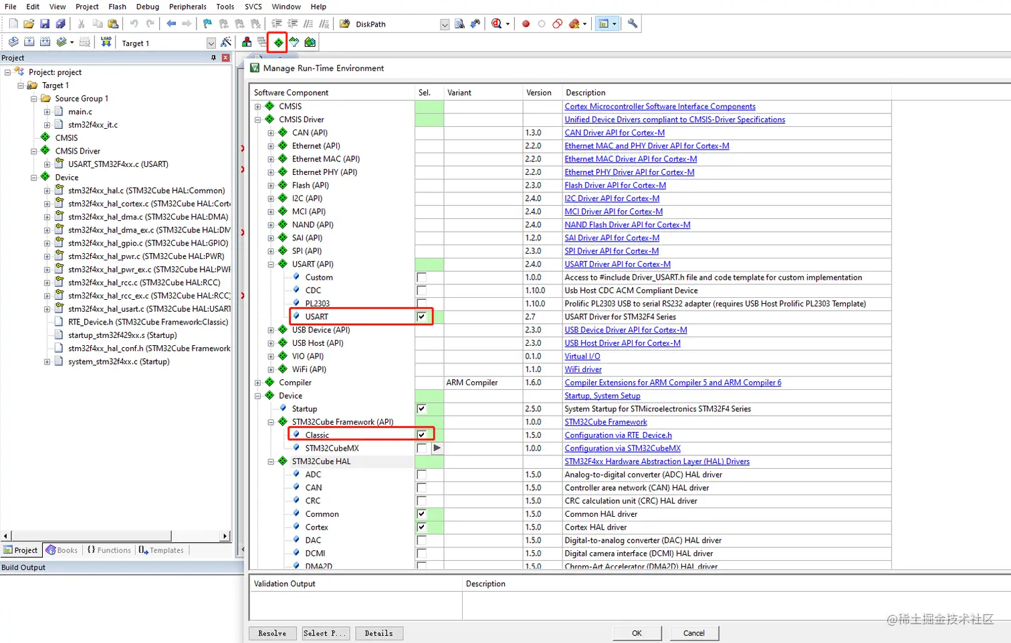The image size is (1011, 643).
Task: Insert a breakpoint with red dot icon
Action: click(x=526, y=24)
